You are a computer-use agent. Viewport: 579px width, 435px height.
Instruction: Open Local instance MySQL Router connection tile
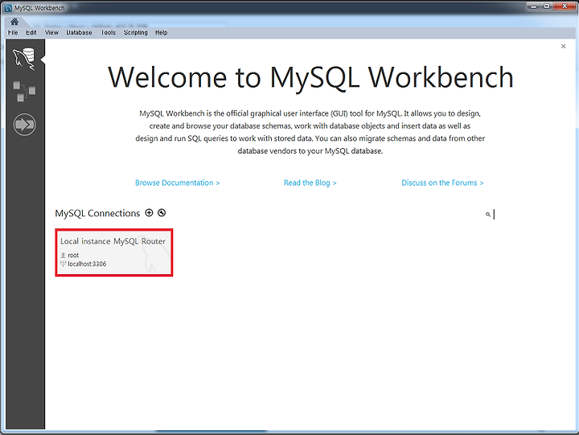114,252
